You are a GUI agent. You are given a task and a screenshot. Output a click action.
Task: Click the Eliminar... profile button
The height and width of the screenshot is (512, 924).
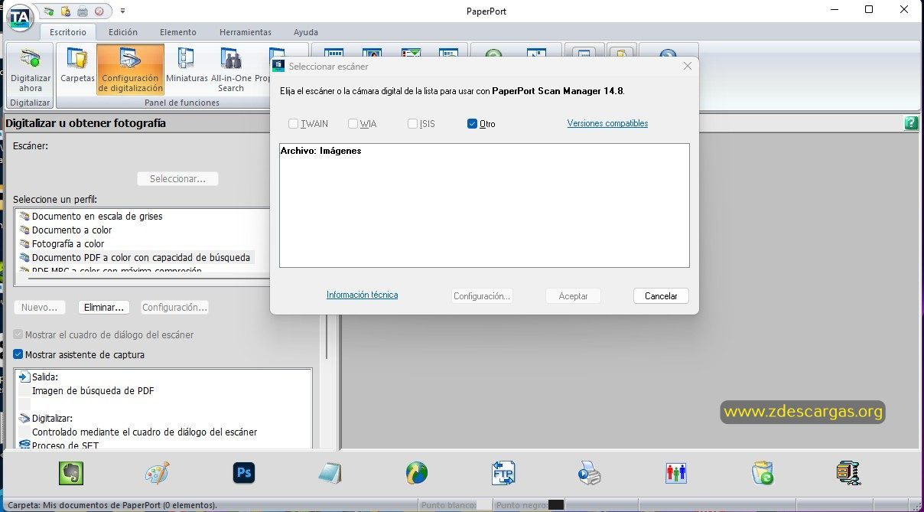coord(104,307)
